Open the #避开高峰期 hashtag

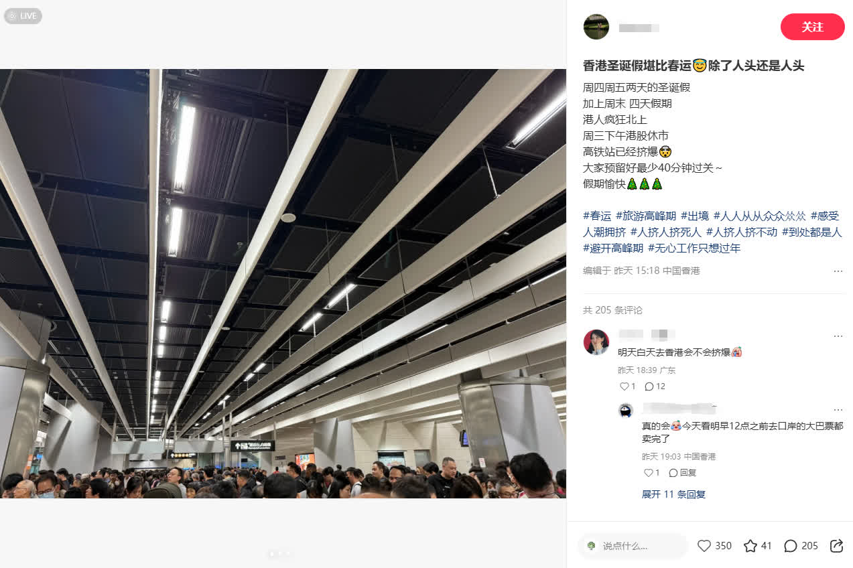pos(613,248)
